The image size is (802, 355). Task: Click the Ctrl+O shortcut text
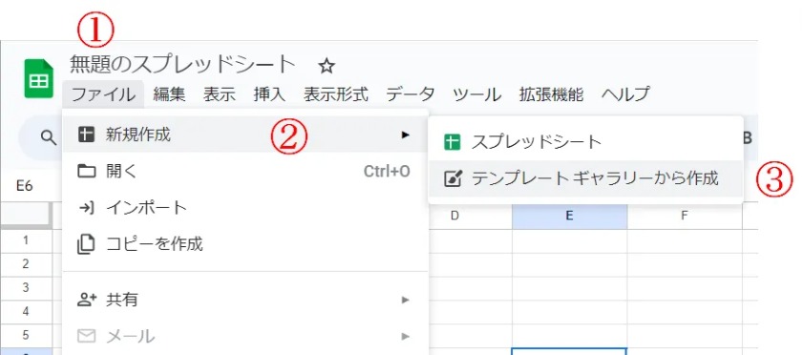click(387, 172)
